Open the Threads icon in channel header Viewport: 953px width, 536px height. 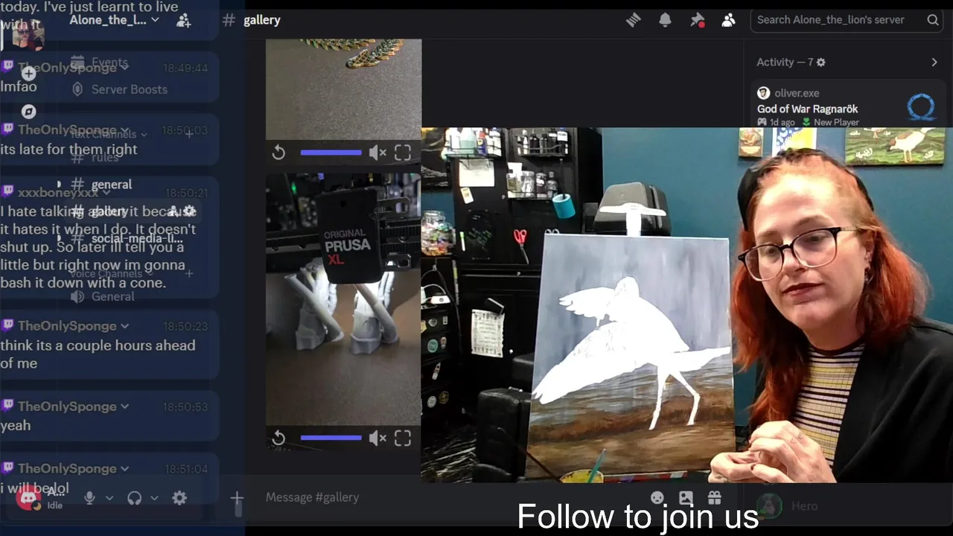[x=633, y=20]
